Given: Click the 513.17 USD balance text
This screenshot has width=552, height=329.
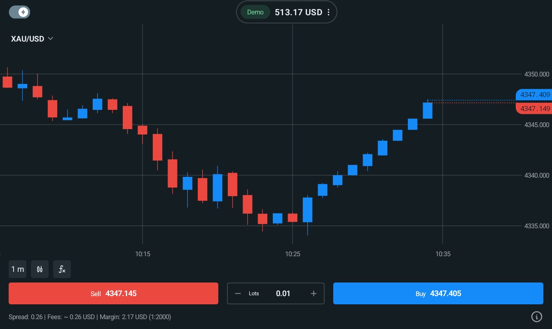Looking at the screenshot, I should point(298,12).
